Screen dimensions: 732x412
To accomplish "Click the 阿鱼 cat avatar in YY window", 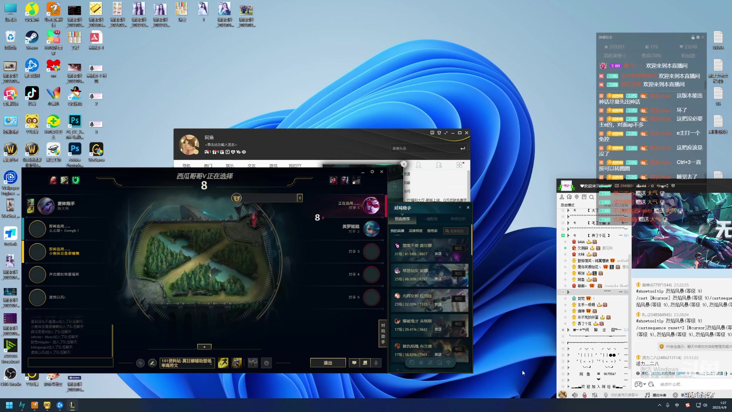I will [189, 145].
